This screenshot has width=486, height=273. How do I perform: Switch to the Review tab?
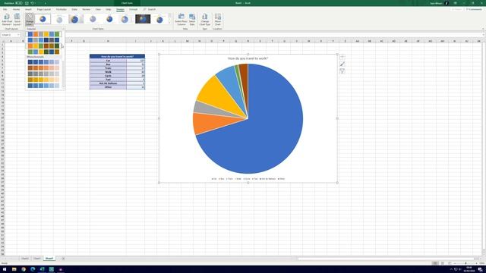pos(86,10)
